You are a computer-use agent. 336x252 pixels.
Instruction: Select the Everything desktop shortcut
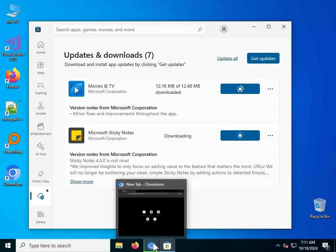click(x=13, y=143)
